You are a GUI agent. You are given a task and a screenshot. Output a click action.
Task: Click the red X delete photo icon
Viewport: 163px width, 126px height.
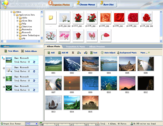click(x=73, y=53)
